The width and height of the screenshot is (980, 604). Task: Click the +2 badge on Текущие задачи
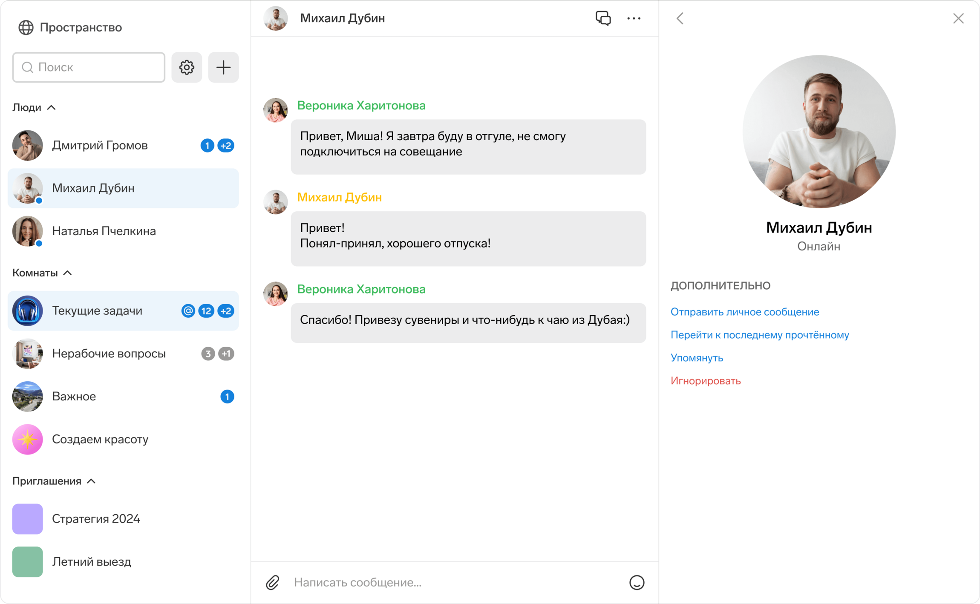coord(226,311)
